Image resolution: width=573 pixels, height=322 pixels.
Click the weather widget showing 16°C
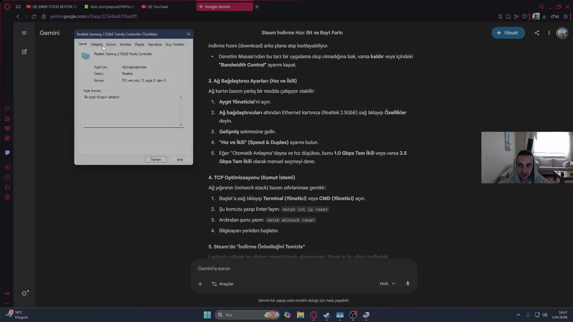click(x=18, y=315)
